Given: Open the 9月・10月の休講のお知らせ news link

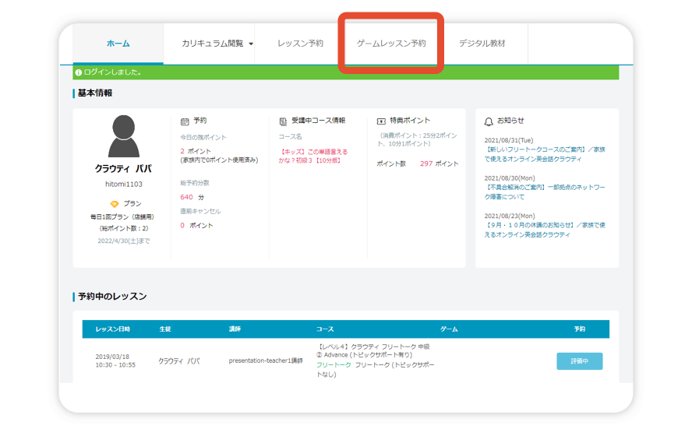Looking at the screenshot, I should (544, 230).
